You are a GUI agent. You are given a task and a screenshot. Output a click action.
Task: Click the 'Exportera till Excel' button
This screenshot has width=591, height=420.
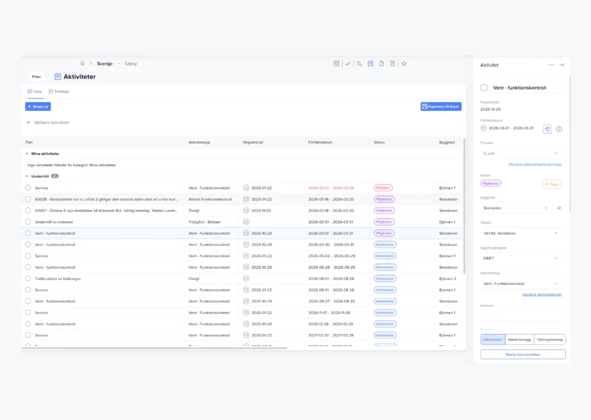(x=441, y=106)
